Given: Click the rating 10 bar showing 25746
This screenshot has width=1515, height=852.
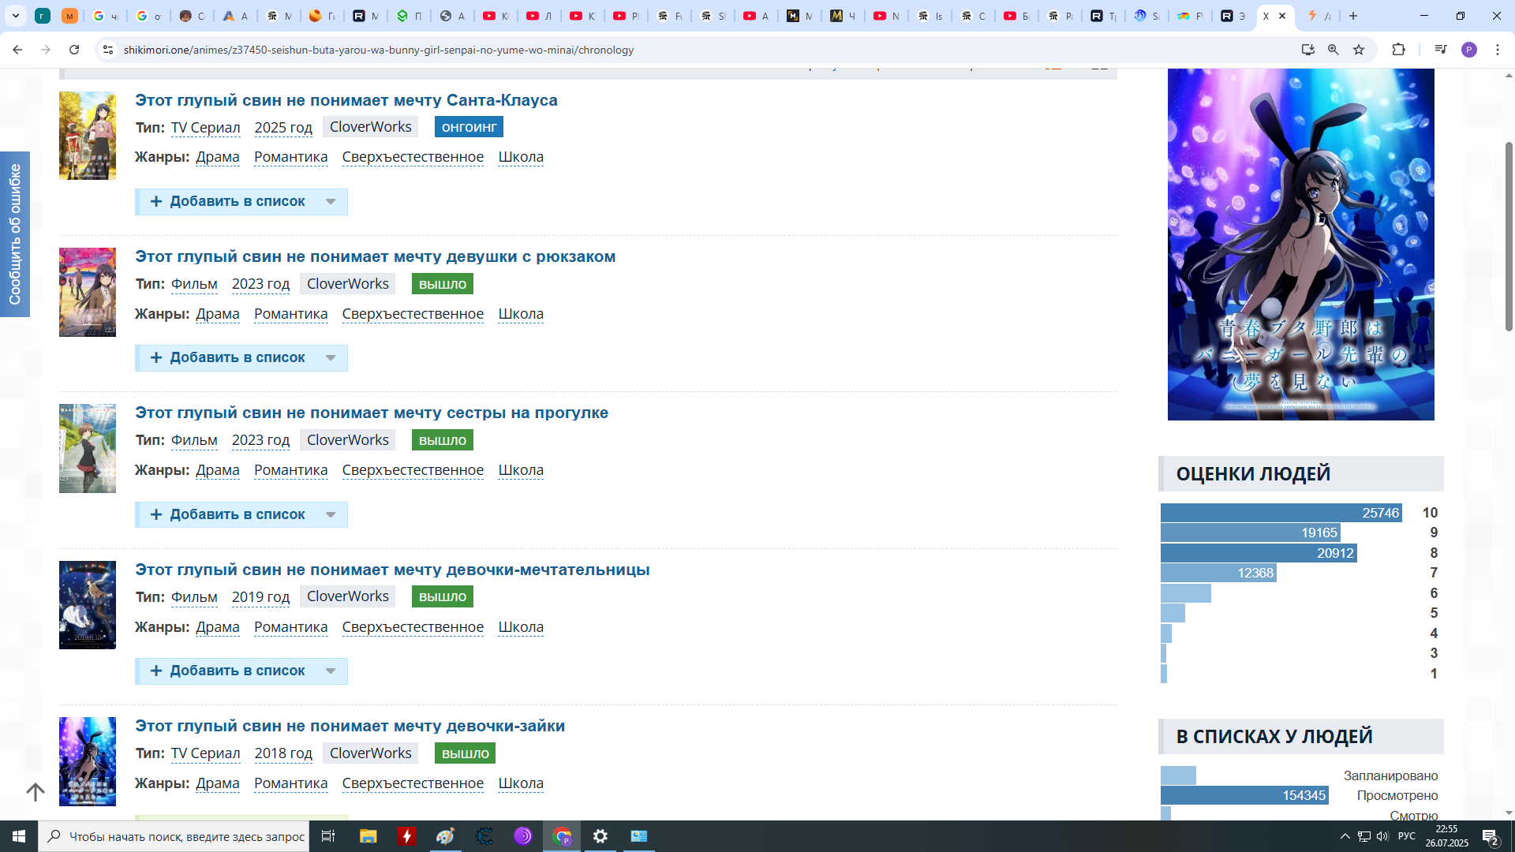Looking at the screenshot, I should click(x=1280, y=513).
